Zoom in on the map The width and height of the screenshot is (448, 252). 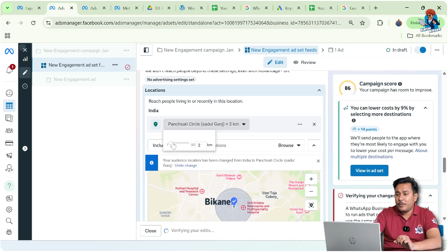tap(311, 179)
